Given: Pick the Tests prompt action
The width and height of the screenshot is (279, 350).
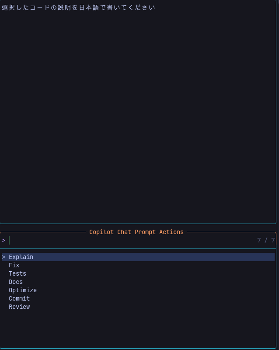Looking at the screenshot, I should click(17, 274).
